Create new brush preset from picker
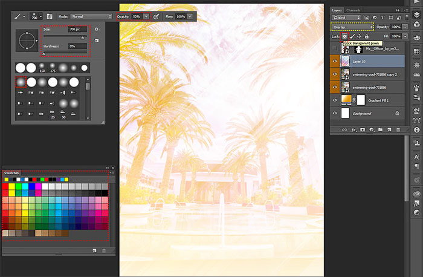The height and width of the screenshot is (277, 423). point(97,41)
